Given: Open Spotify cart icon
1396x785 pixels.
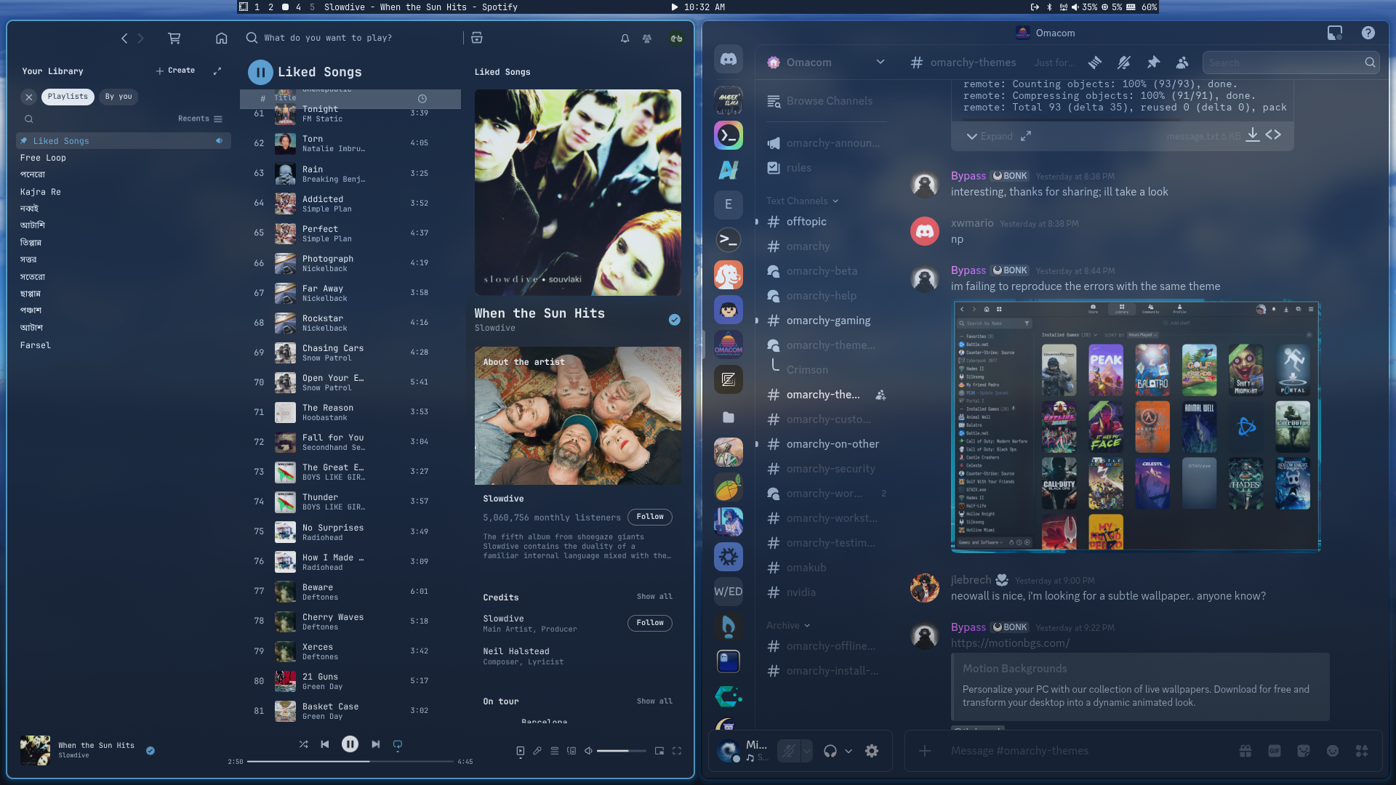Looking at the screenshot, I should coord(174,38).
